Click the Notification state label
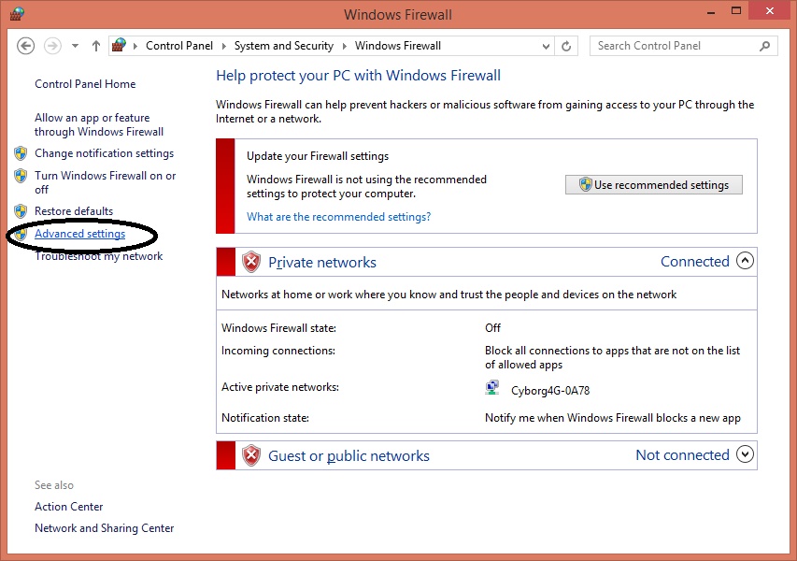Viewport: 797px width, 561px height. tap(264, 418)
